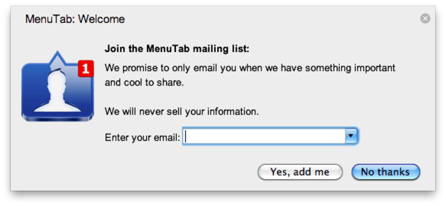
Task: Expand the email combo box dropdown arrow
Action: click(351, 137)
